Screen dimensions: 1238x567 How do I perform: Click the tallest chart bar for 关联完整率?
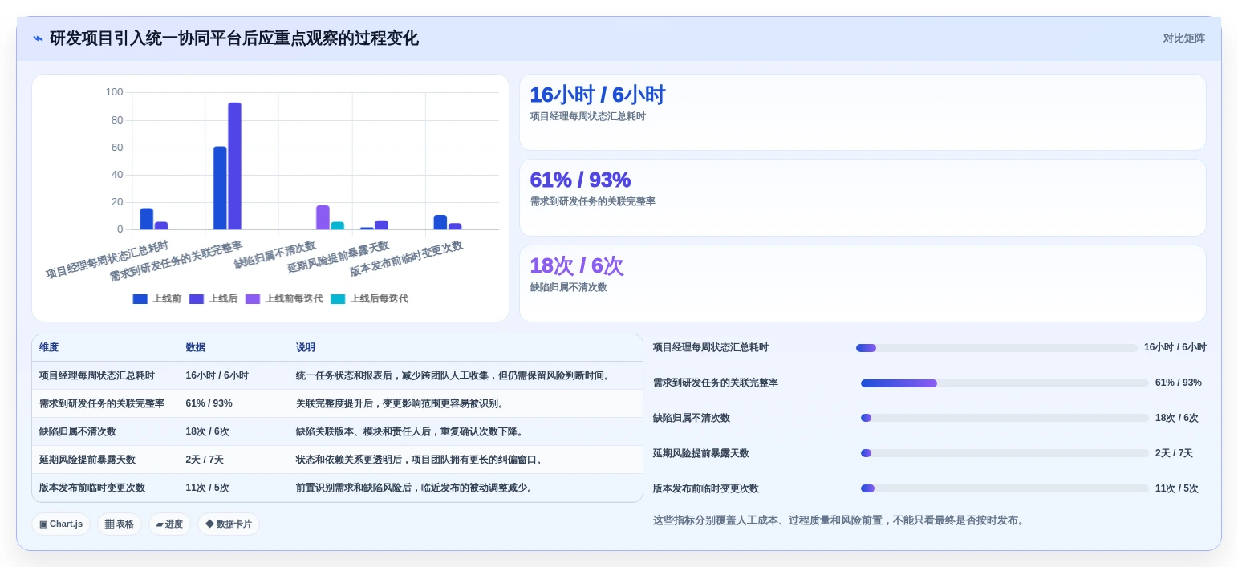234,166
